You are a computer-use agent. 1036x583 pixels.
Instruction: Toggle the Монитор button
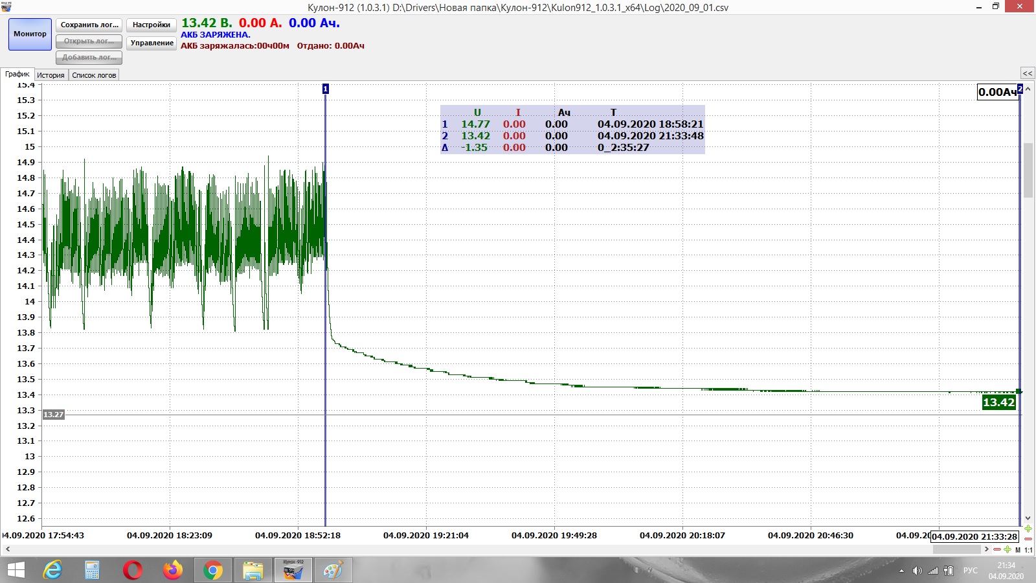click(x=30, y=34)
